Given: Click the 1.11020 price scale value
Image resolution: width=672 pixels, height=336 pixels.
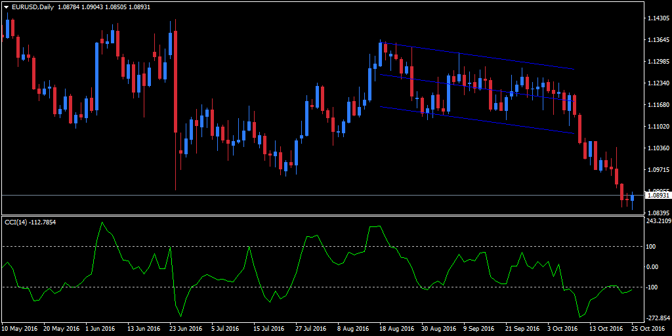Looking at the screenshot, I should click(x=659, y=127).
